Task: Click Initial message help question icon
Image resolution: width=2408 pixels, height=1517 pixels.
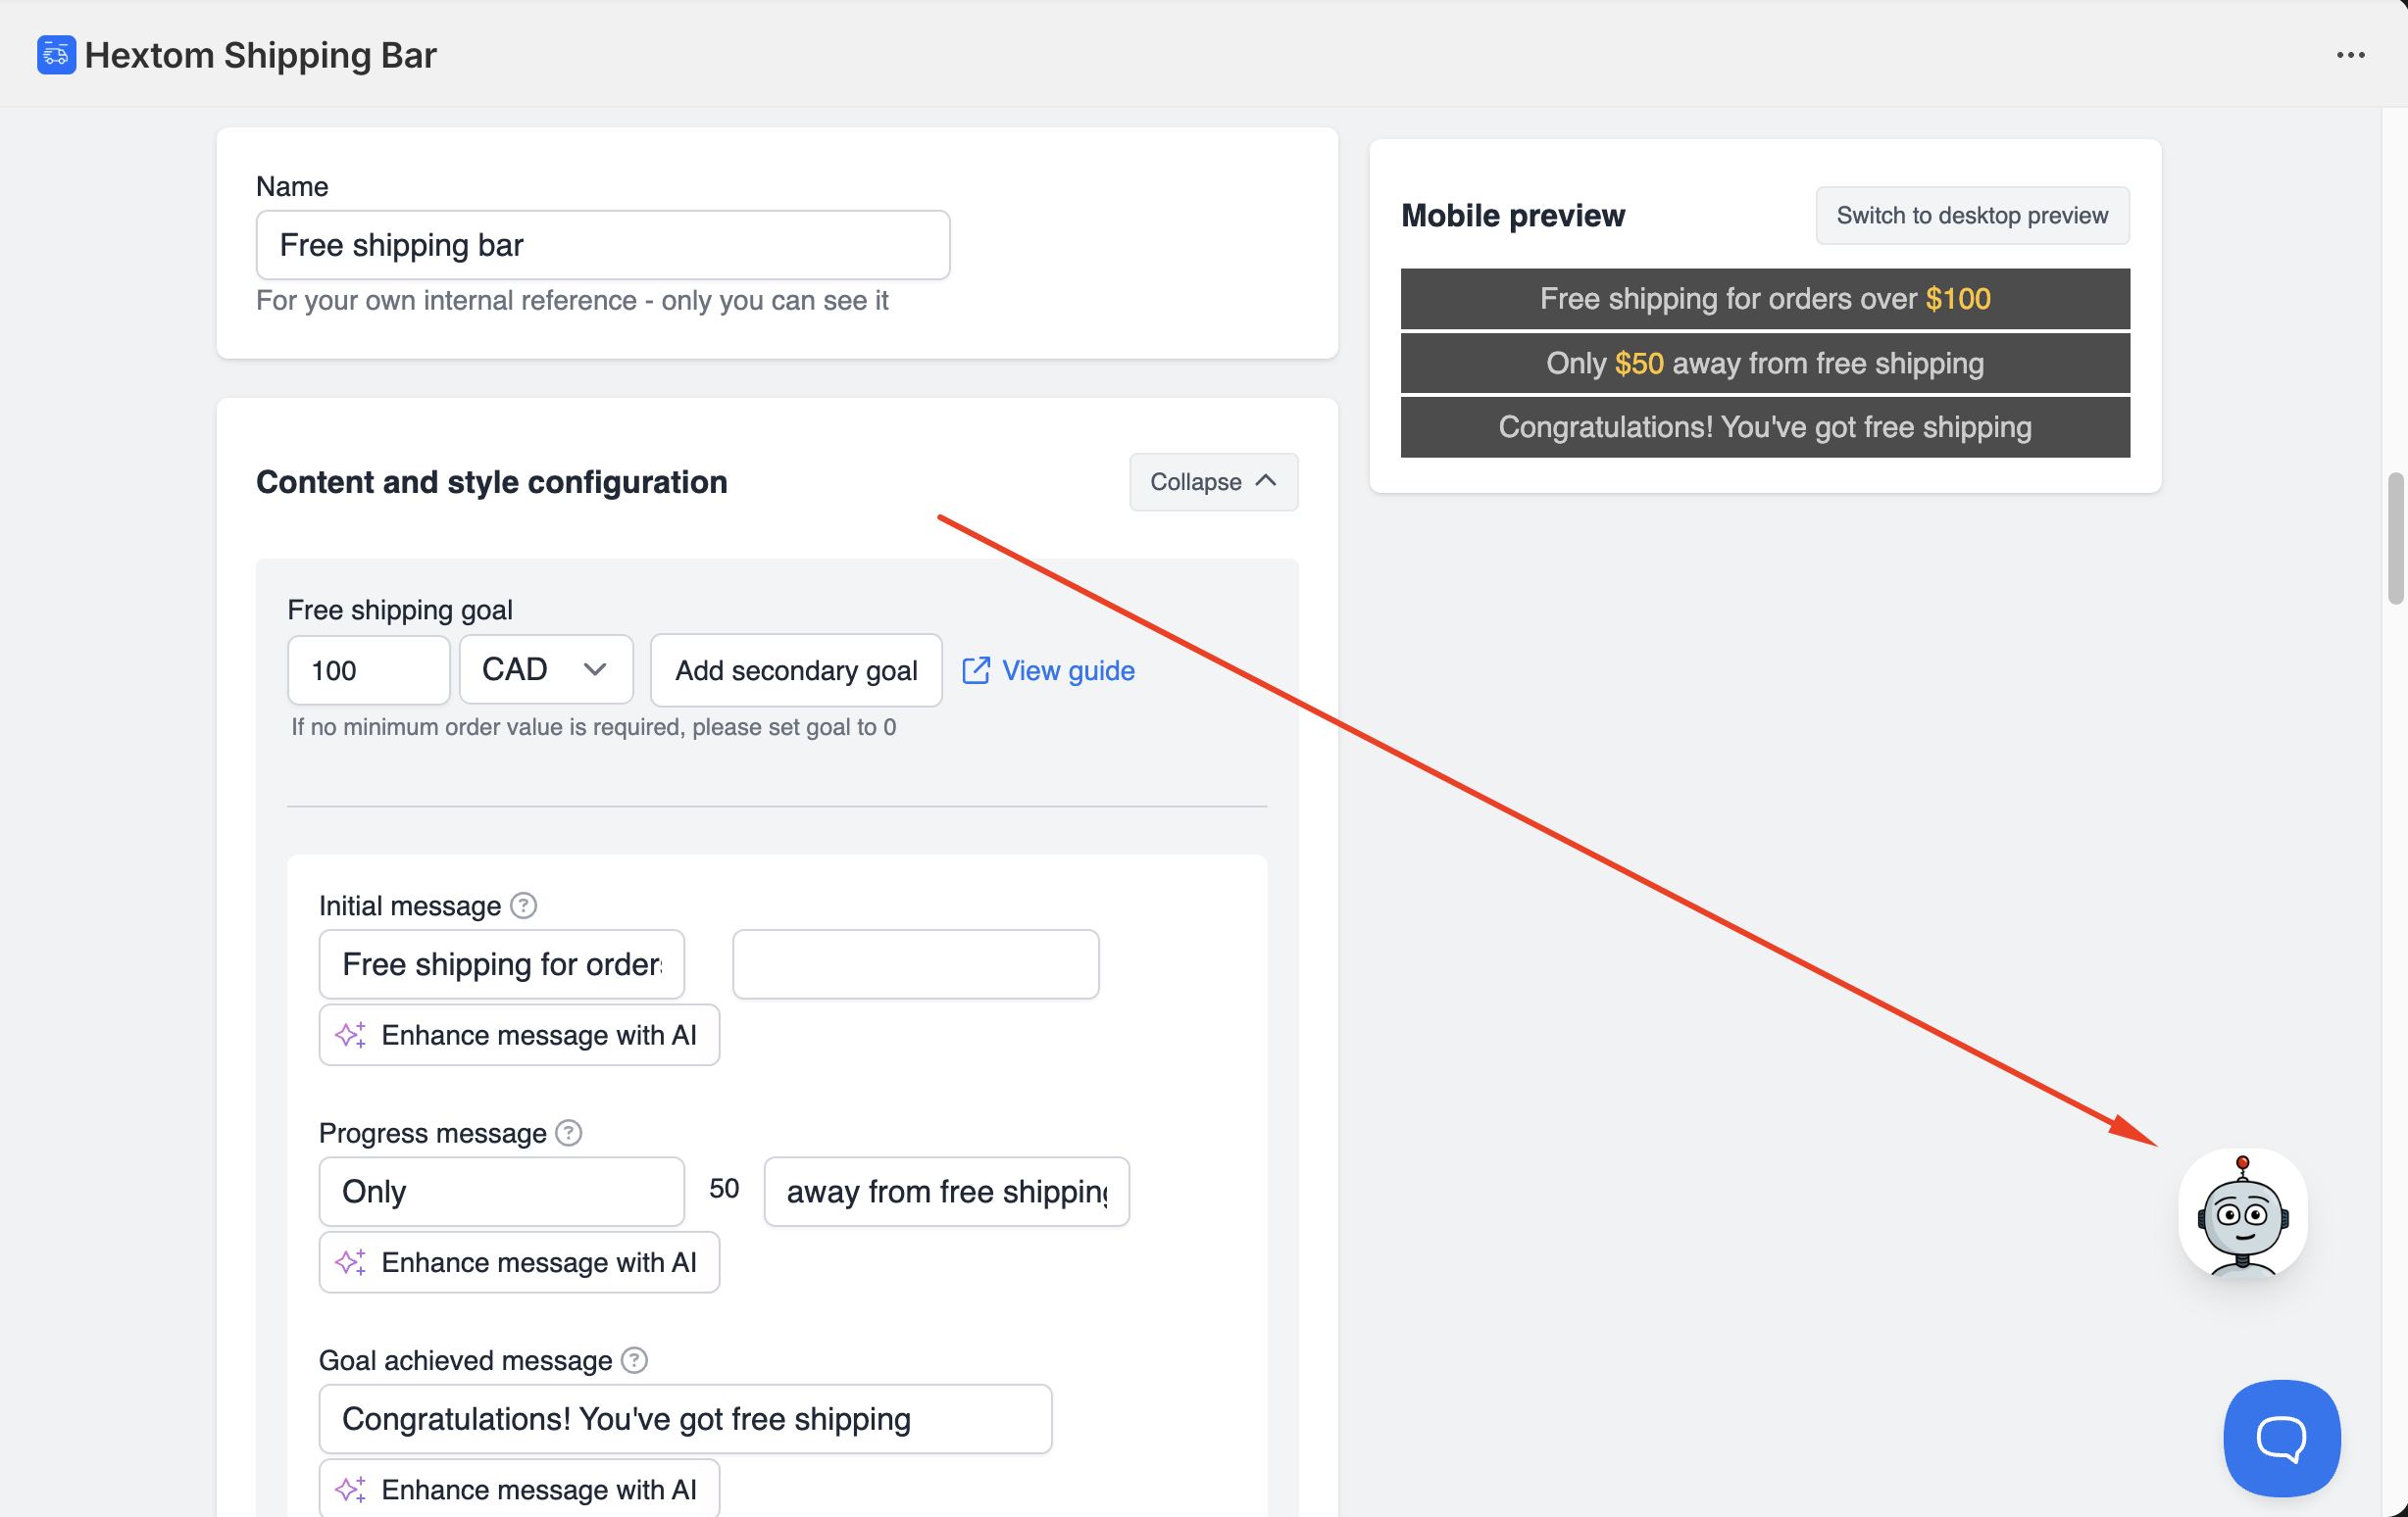Action: tap(523, 905)
